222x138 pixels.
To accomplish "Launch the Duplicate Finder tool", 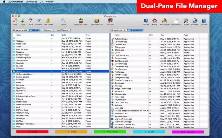I will coord(81,22).
